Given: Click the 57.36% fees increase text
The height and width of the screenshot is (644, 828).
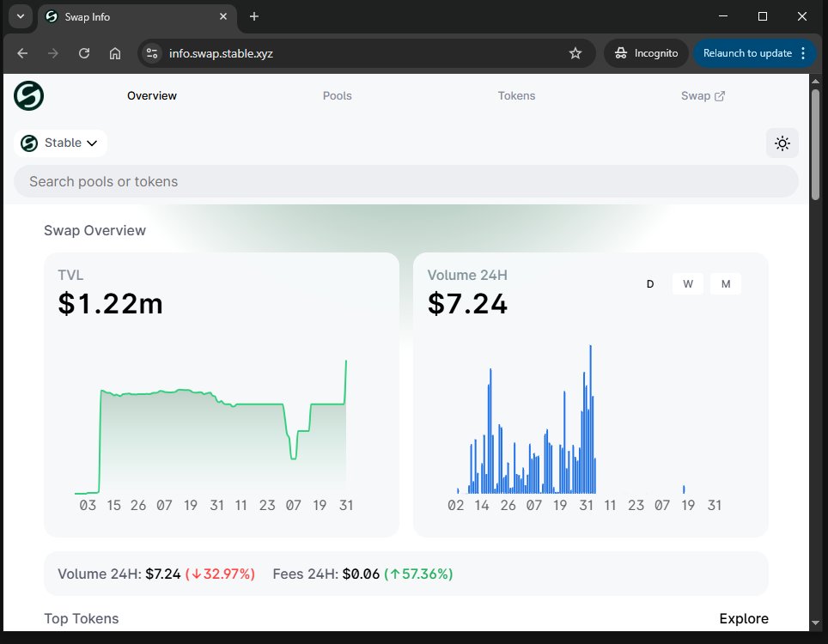Looking at the screenshot, I should coord(419,574).
